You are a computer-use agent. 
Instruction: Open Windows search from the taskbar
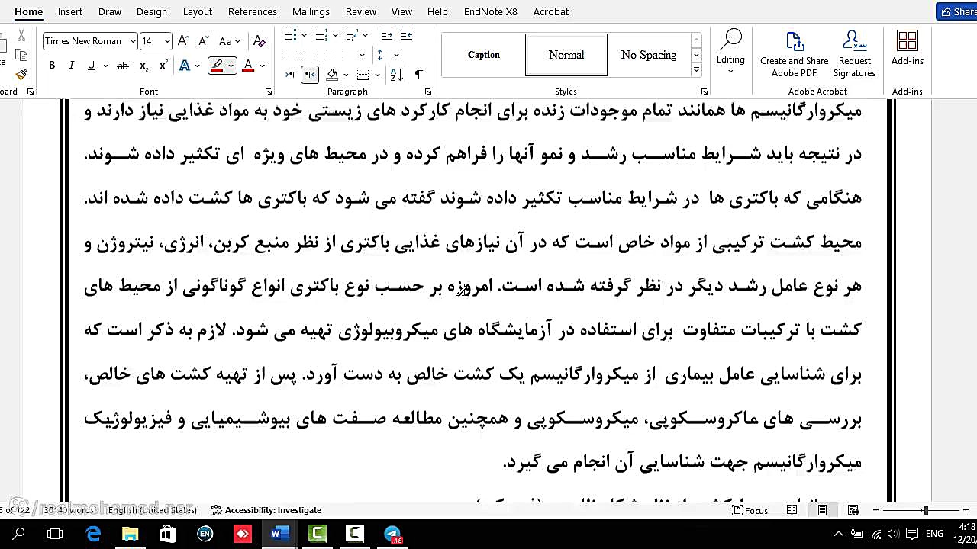(18, 534)
